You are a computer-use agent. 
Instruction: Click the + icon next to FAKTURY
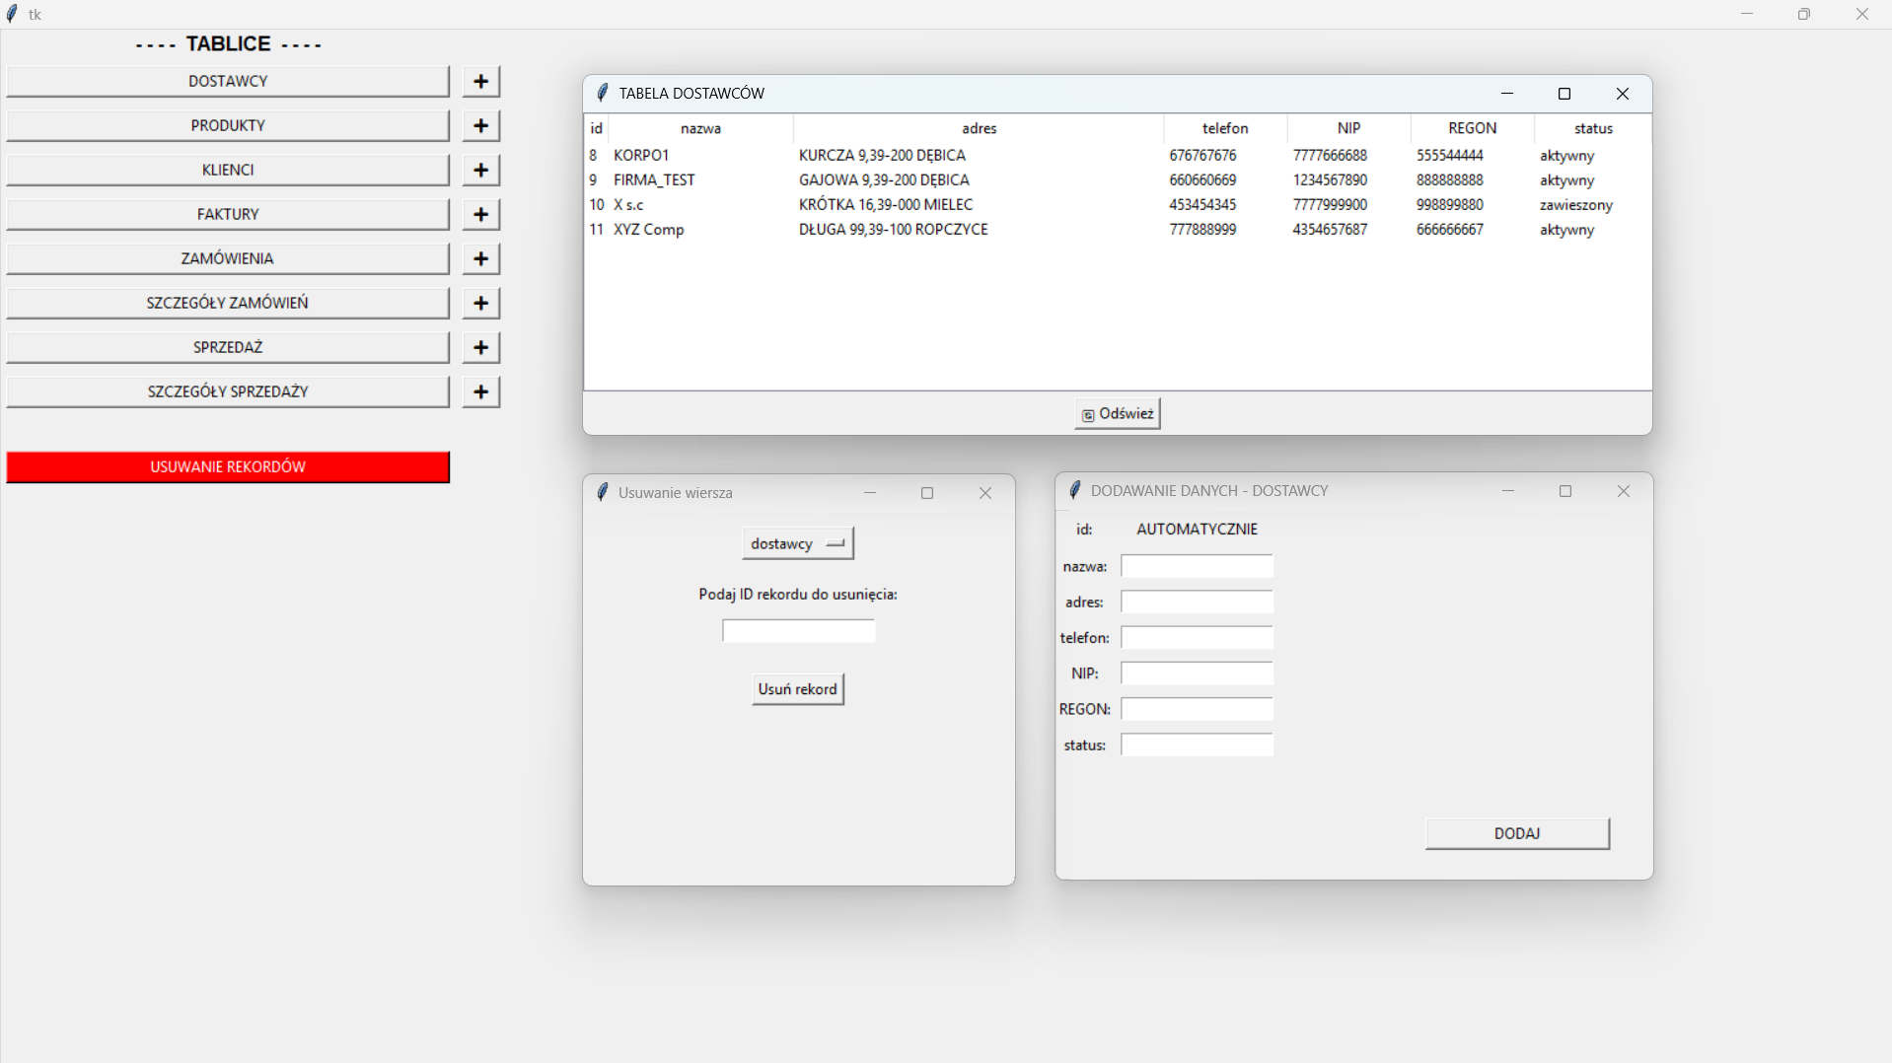point(480,214)
